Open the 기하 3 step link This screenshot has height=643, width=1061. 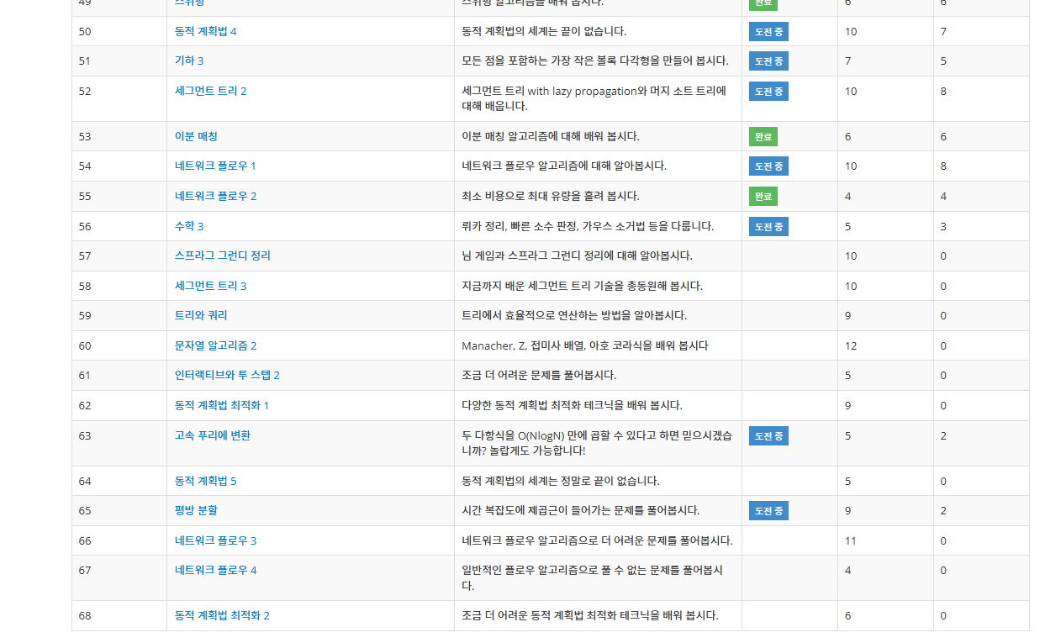pos(189,61)
